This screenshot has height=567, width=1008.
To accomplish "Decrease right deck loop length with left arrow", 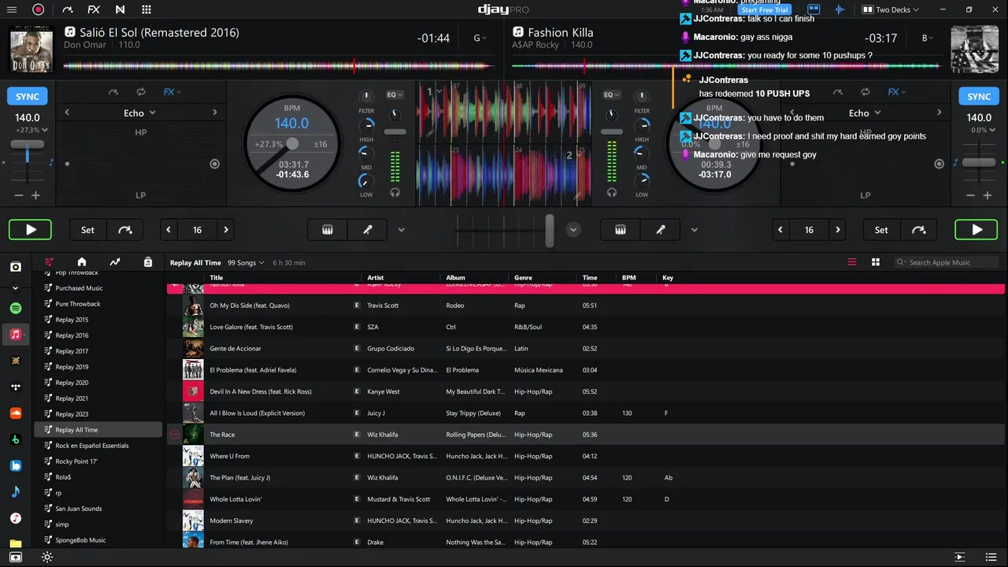I will (x=780, y=230).
